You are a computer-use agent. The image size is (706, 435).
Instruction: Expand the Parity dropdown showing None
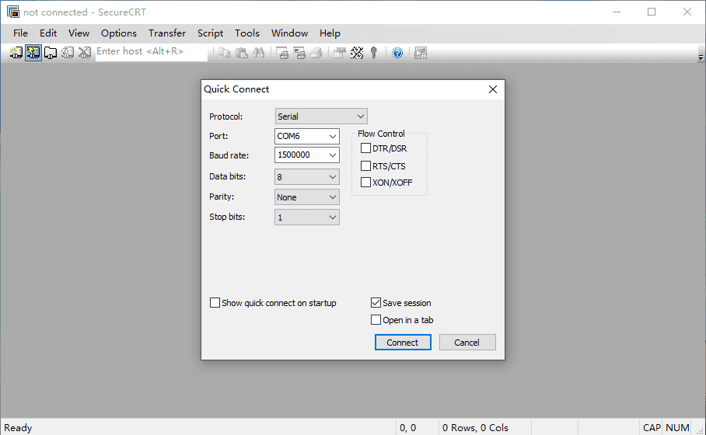(307, 197)
